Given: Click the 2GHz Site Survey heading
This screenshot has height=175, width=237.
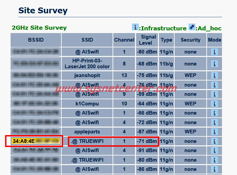Looking at the screenshot, I should click(39, 28).
